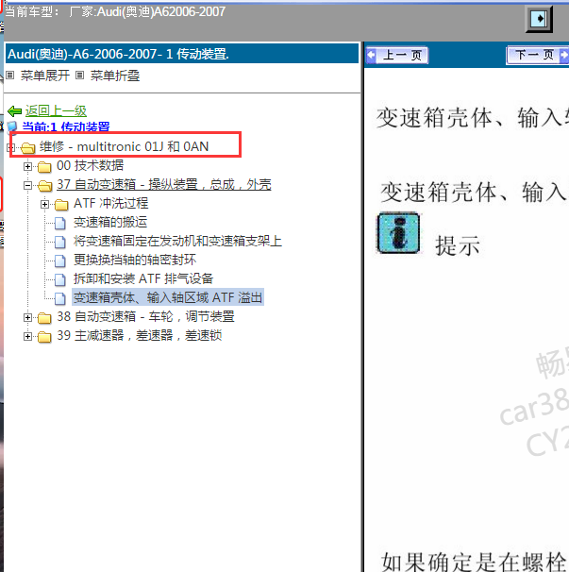Open 拆卸和安装 ATF 排气设备 page
Screen dimensions: 569x572
click(143, 279)
